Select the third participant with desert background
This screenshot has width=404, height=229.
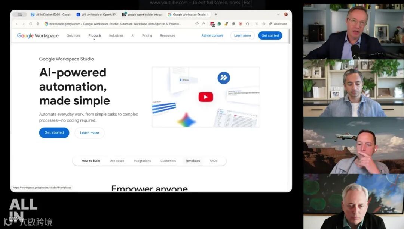tap(353, 145)
